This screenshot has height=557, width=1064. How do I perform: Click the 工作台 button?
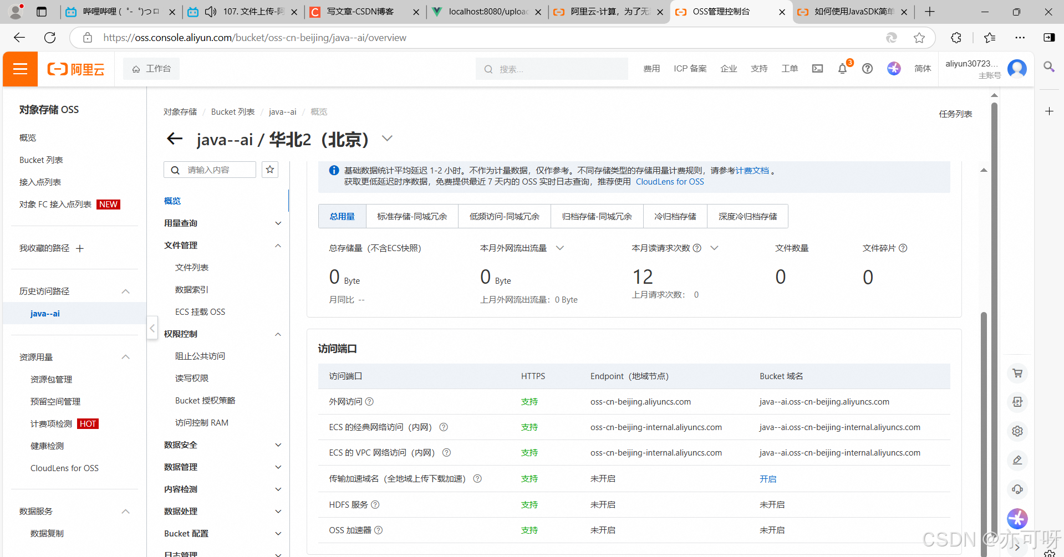tap(151, 69)
